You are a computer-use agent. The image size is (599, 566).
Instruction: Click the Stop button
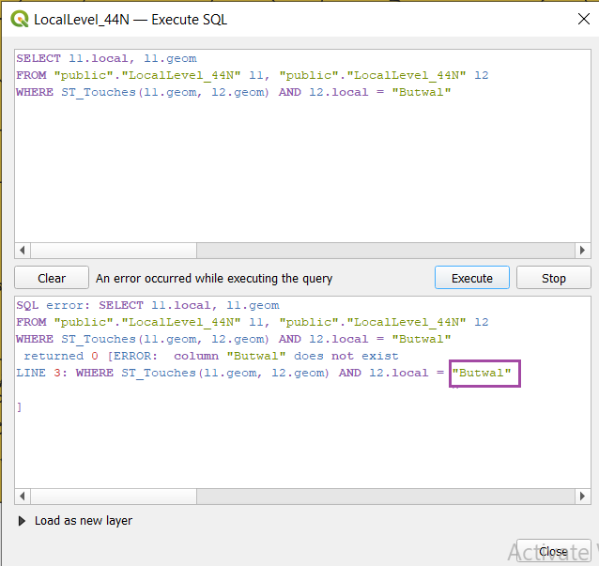click(x=554, y=278)
